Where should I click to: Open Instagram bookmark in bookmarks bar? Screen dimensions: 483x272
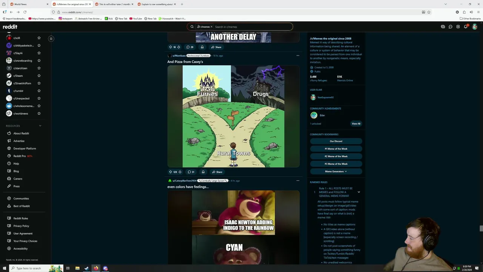(x=65, y=19)
